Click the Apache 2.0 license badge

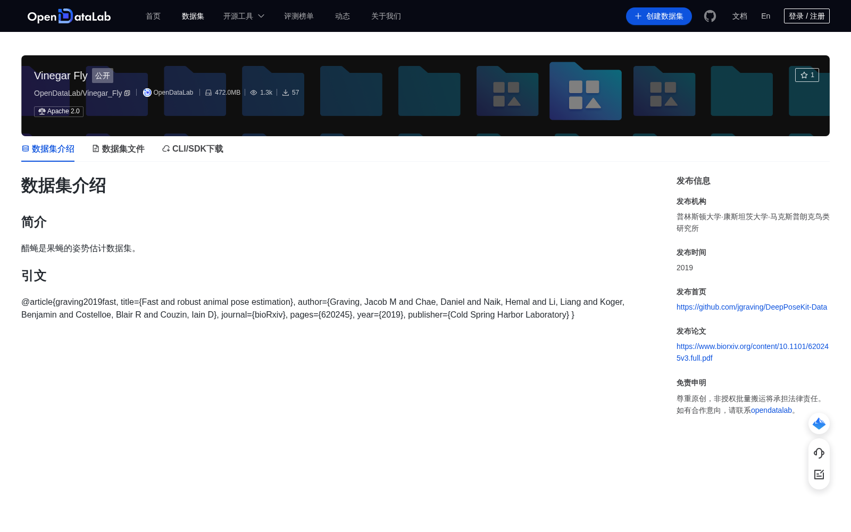[x=59, y=111]
